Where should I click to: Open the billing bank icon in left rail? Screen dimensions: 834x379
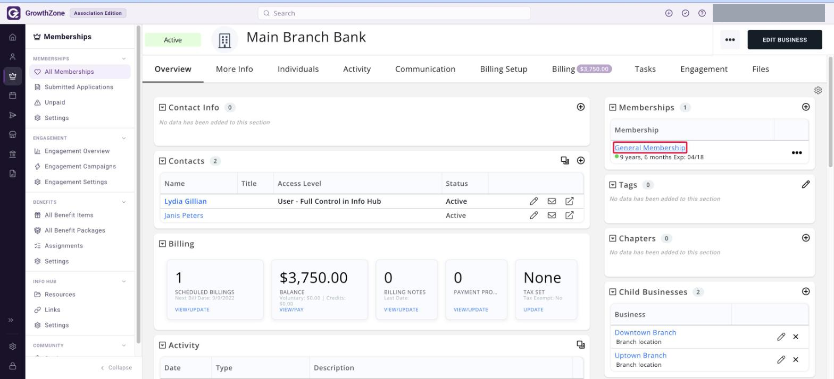click(13, 154)
